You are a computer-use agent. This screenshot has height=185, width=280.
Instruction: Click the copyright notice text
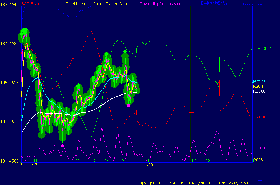coord(194,183)
